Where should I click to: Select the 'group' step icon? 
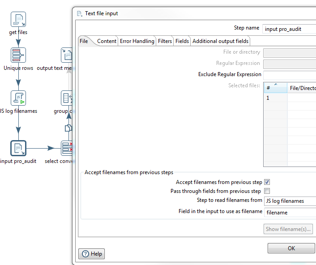pos(67,98)
